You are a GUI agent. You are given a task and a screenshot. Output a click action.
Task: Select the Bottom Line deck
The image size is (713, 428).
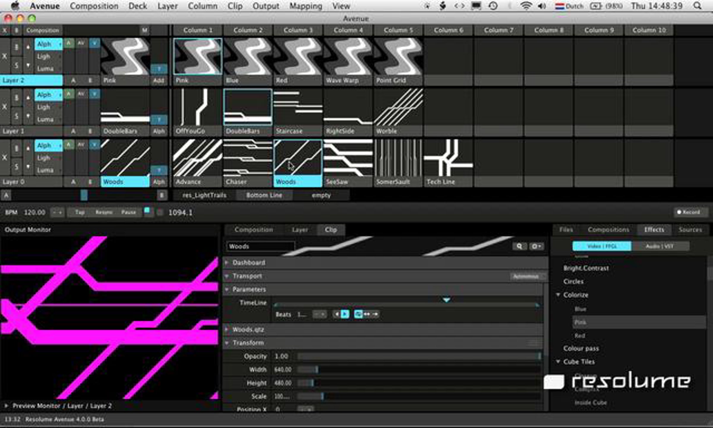click(x=264, y=195)
